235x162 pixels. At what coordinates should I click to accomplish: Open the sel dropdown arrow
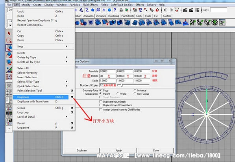tap(208, 10)
